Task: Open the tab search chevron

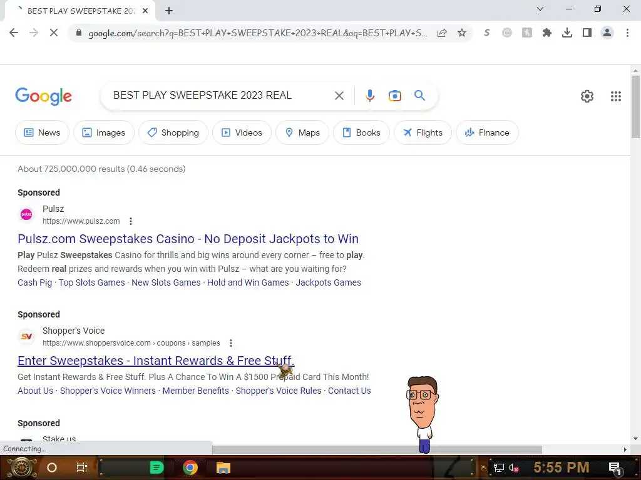Action: [x=540, y=9]
